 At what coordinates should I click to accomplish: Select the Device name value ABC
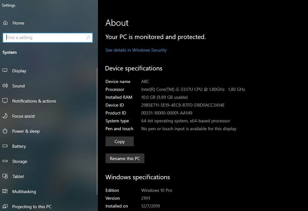[x=145, y=81]
